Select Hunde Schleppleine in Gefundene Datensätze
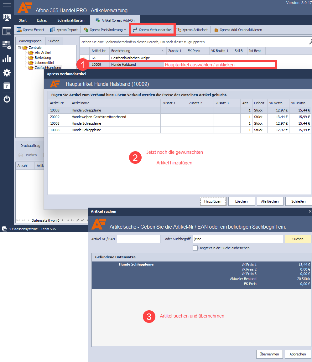Viewport: 312px width, 362px height. pyautogui.click(x=201, y=275)
